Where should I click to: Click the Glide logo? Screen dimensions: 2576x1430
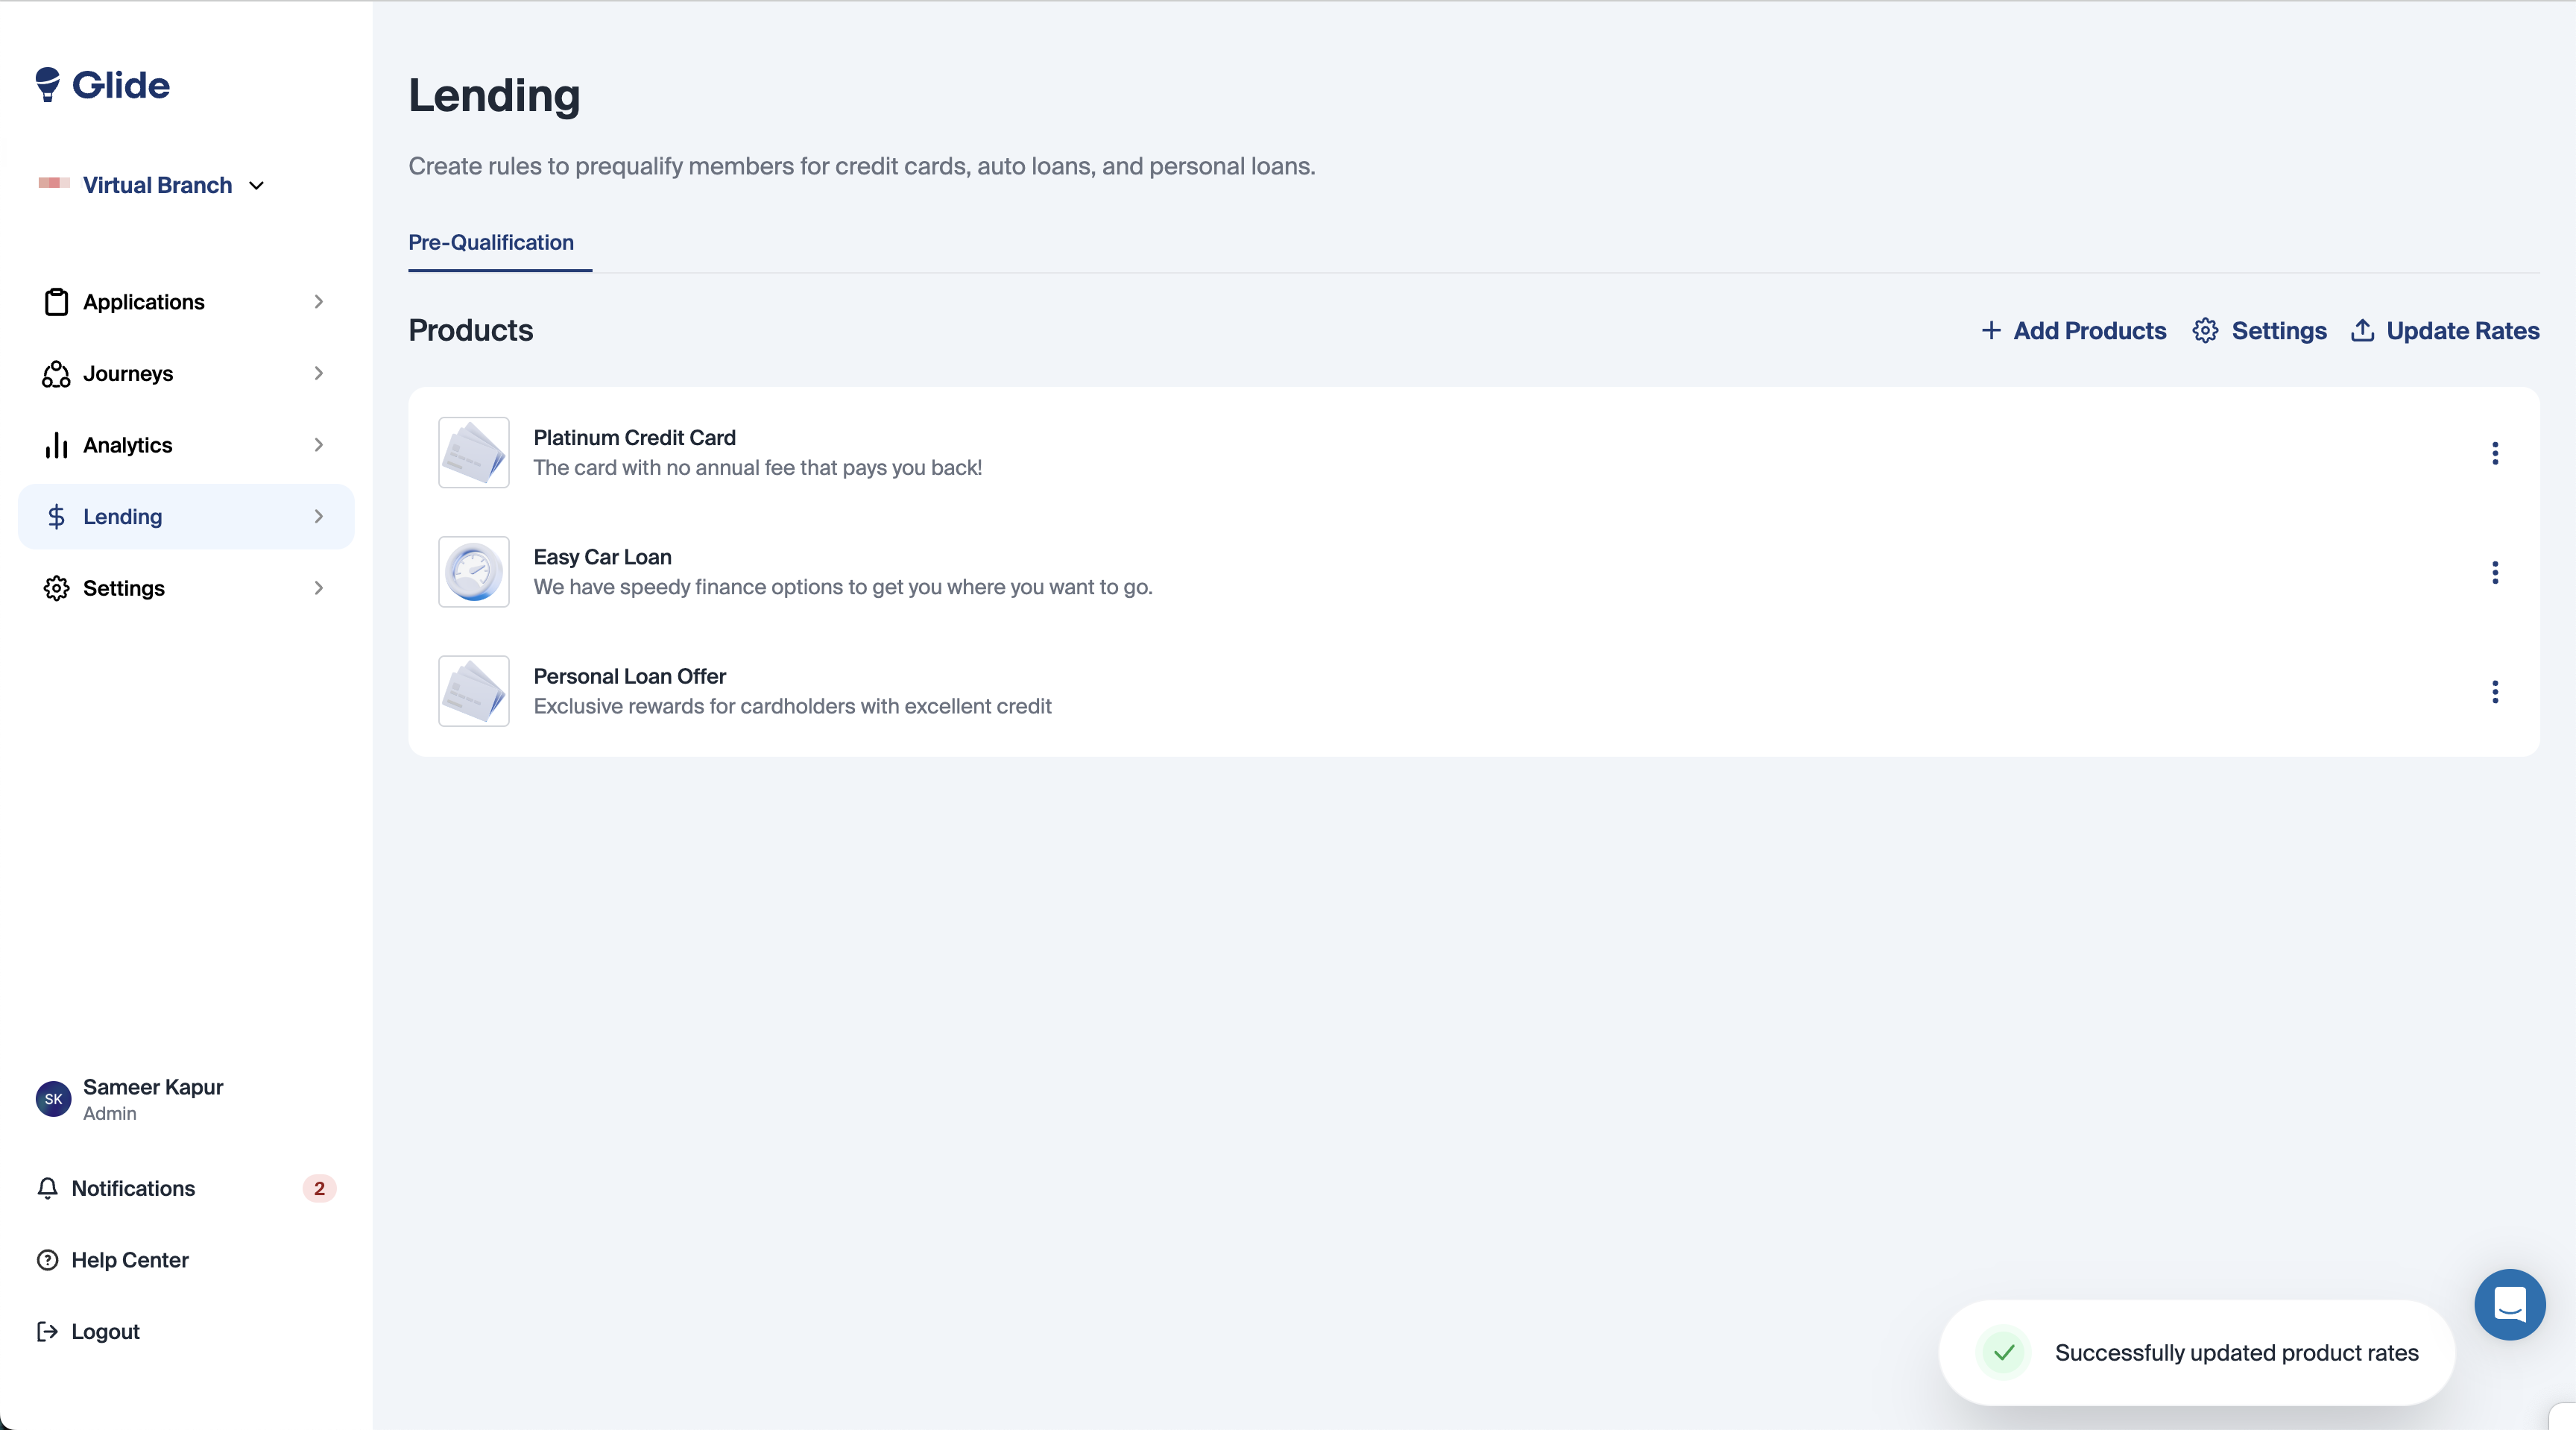[x=102, y=85]
